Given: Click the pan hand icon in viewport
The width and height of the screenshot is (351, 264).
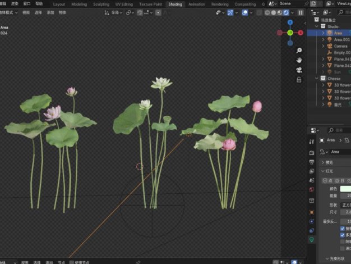Looking at the screenshot, I should [299, 60].
